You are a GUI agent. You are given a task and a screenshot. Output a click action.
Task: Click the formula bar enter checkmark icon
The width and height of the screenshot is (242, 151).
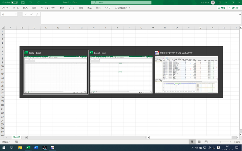click(x=31, y=14)
